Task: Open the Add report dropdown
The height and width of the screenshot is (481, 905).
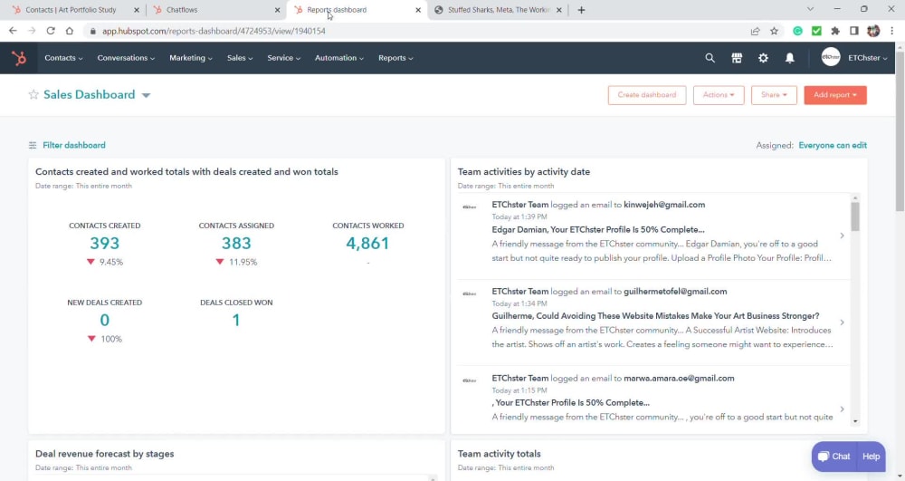Action: pos(835,95)
